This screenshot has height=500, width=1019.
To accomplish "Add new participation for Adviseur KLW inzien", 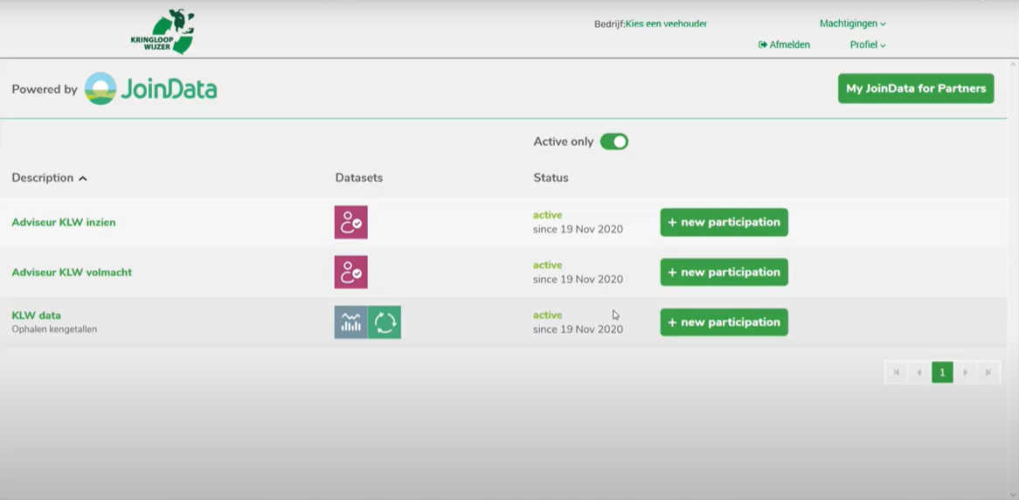I will pyautogui.click(x=724, y=222).
